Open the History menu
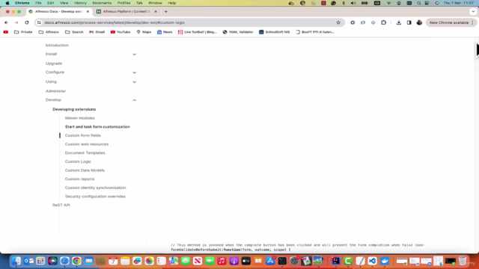Viewport: 479px width, 269px height. [x=80, y=3]
